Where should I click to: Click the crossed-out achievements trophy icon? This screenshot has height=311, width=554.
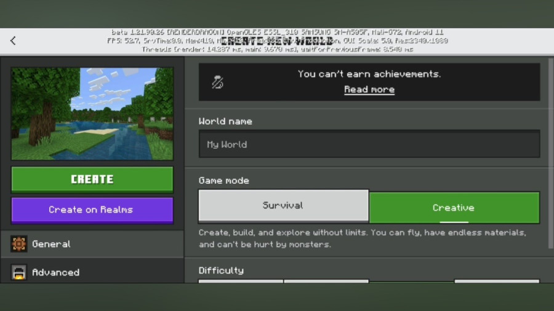pyautogui.click(x=217, y=82)
